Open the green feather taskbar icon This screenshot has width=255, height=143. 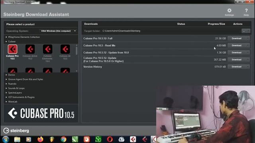point(75,139)
